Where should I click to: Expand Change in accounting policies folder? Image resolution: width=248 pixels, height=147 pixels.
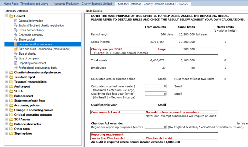point(7,110)
